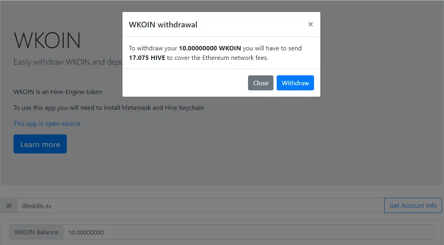The image size is (444, 245).
Task: Click Get Account Info button
Action: pos(413,205)
